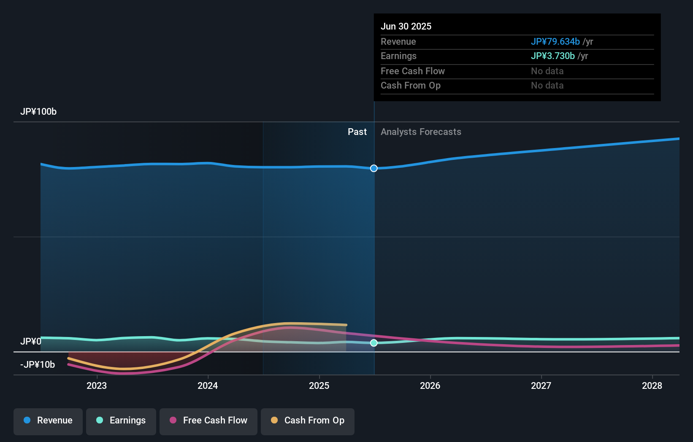Click the JP¥79.634b revenue value
The height and width of the screenshot is (442, 693).
(555, 42)
